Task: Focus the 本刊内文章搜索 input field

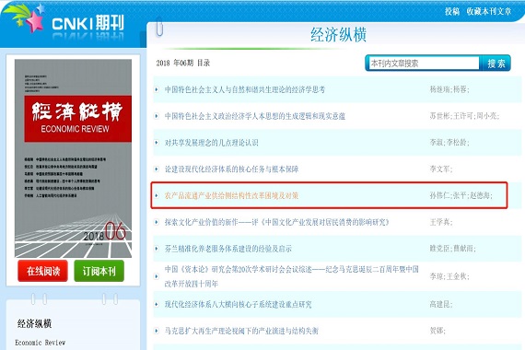Action: (x=424, y=64)
